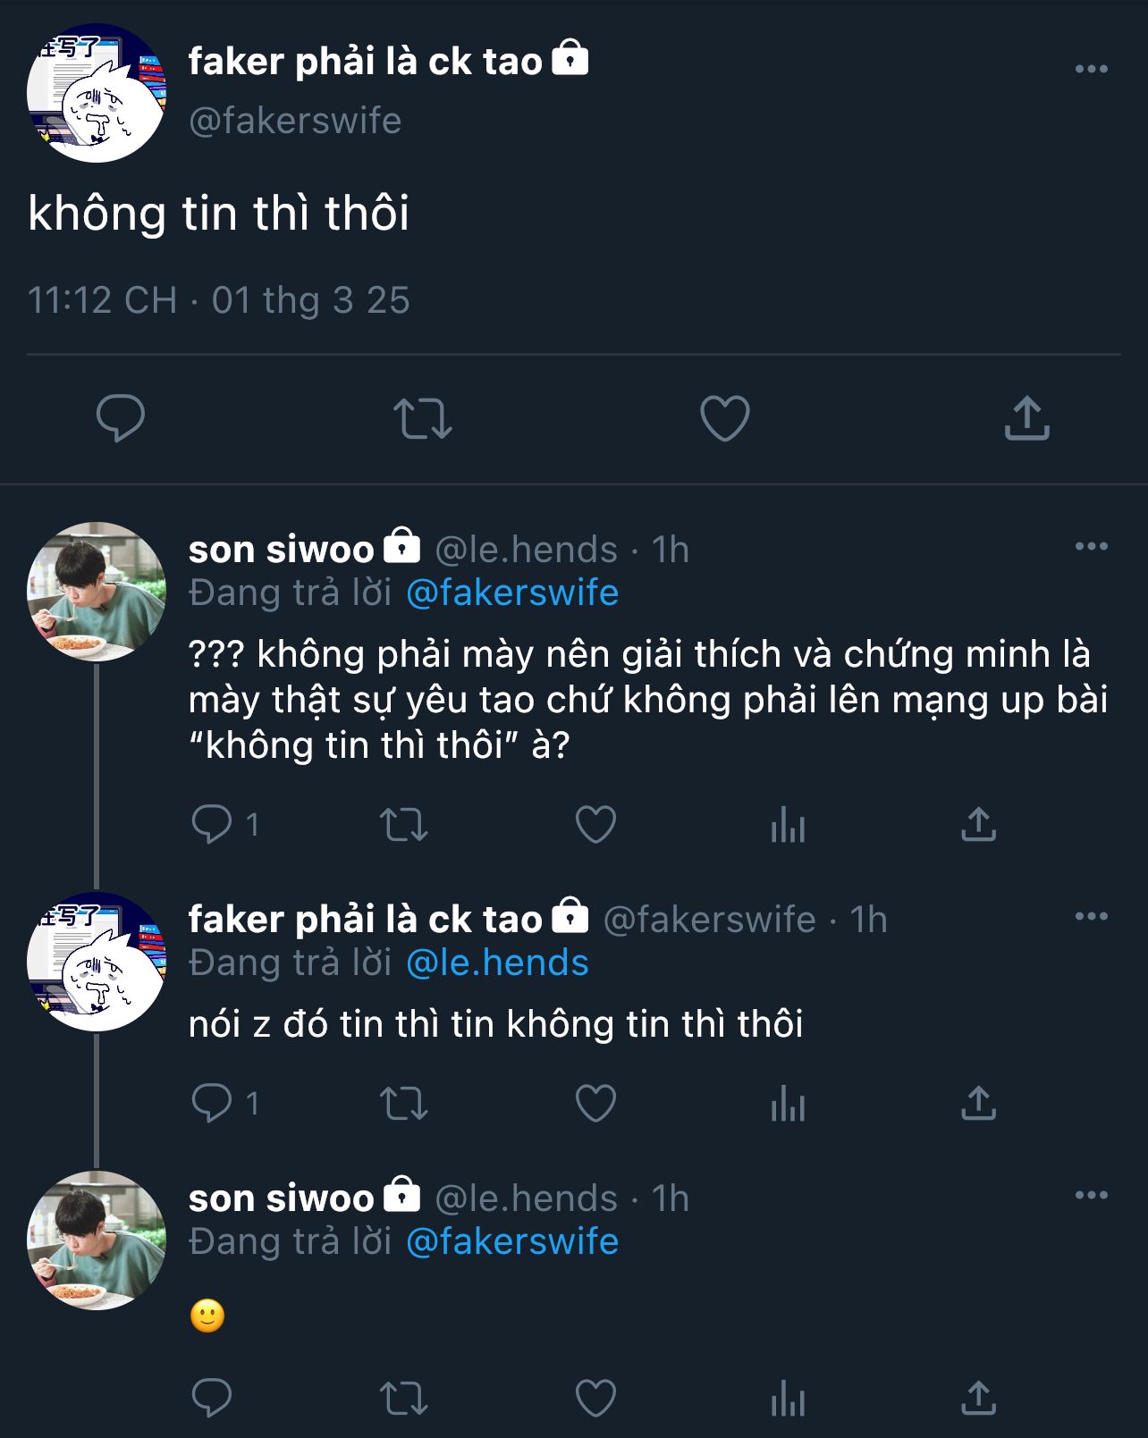Like the smiley emoji reply from son siwoo
Viewport: 1148px width, 1438px height.
tap(595, 1398)
